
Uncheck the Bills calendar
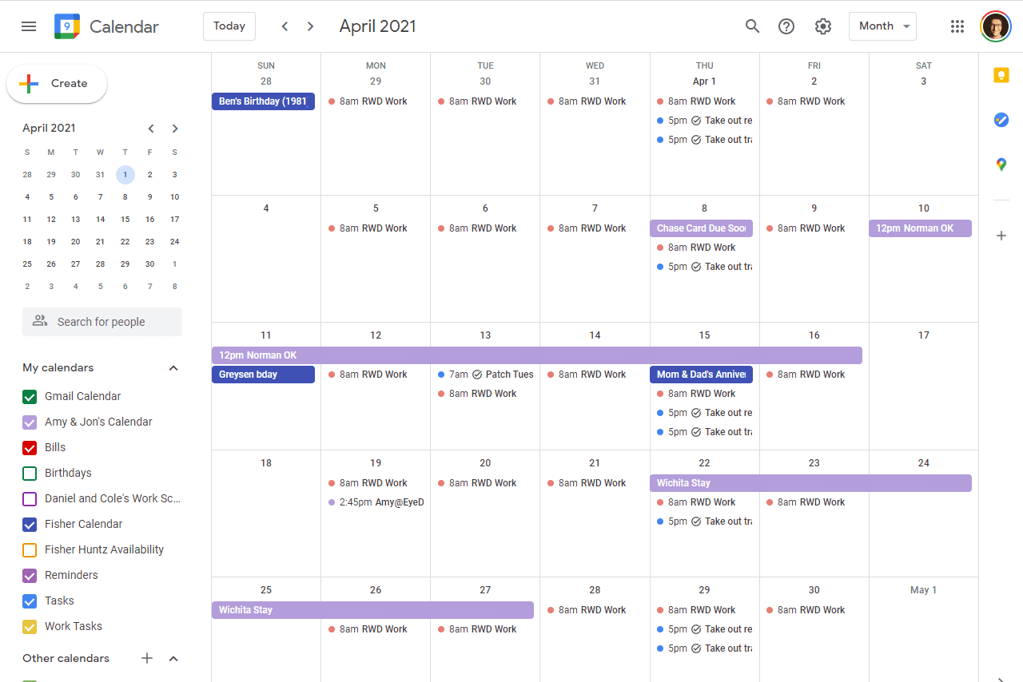tap(30, 447)
